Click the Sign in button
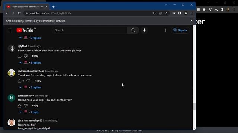The width and height of the screenshot is (238, 133). click(x=180, y=30)
